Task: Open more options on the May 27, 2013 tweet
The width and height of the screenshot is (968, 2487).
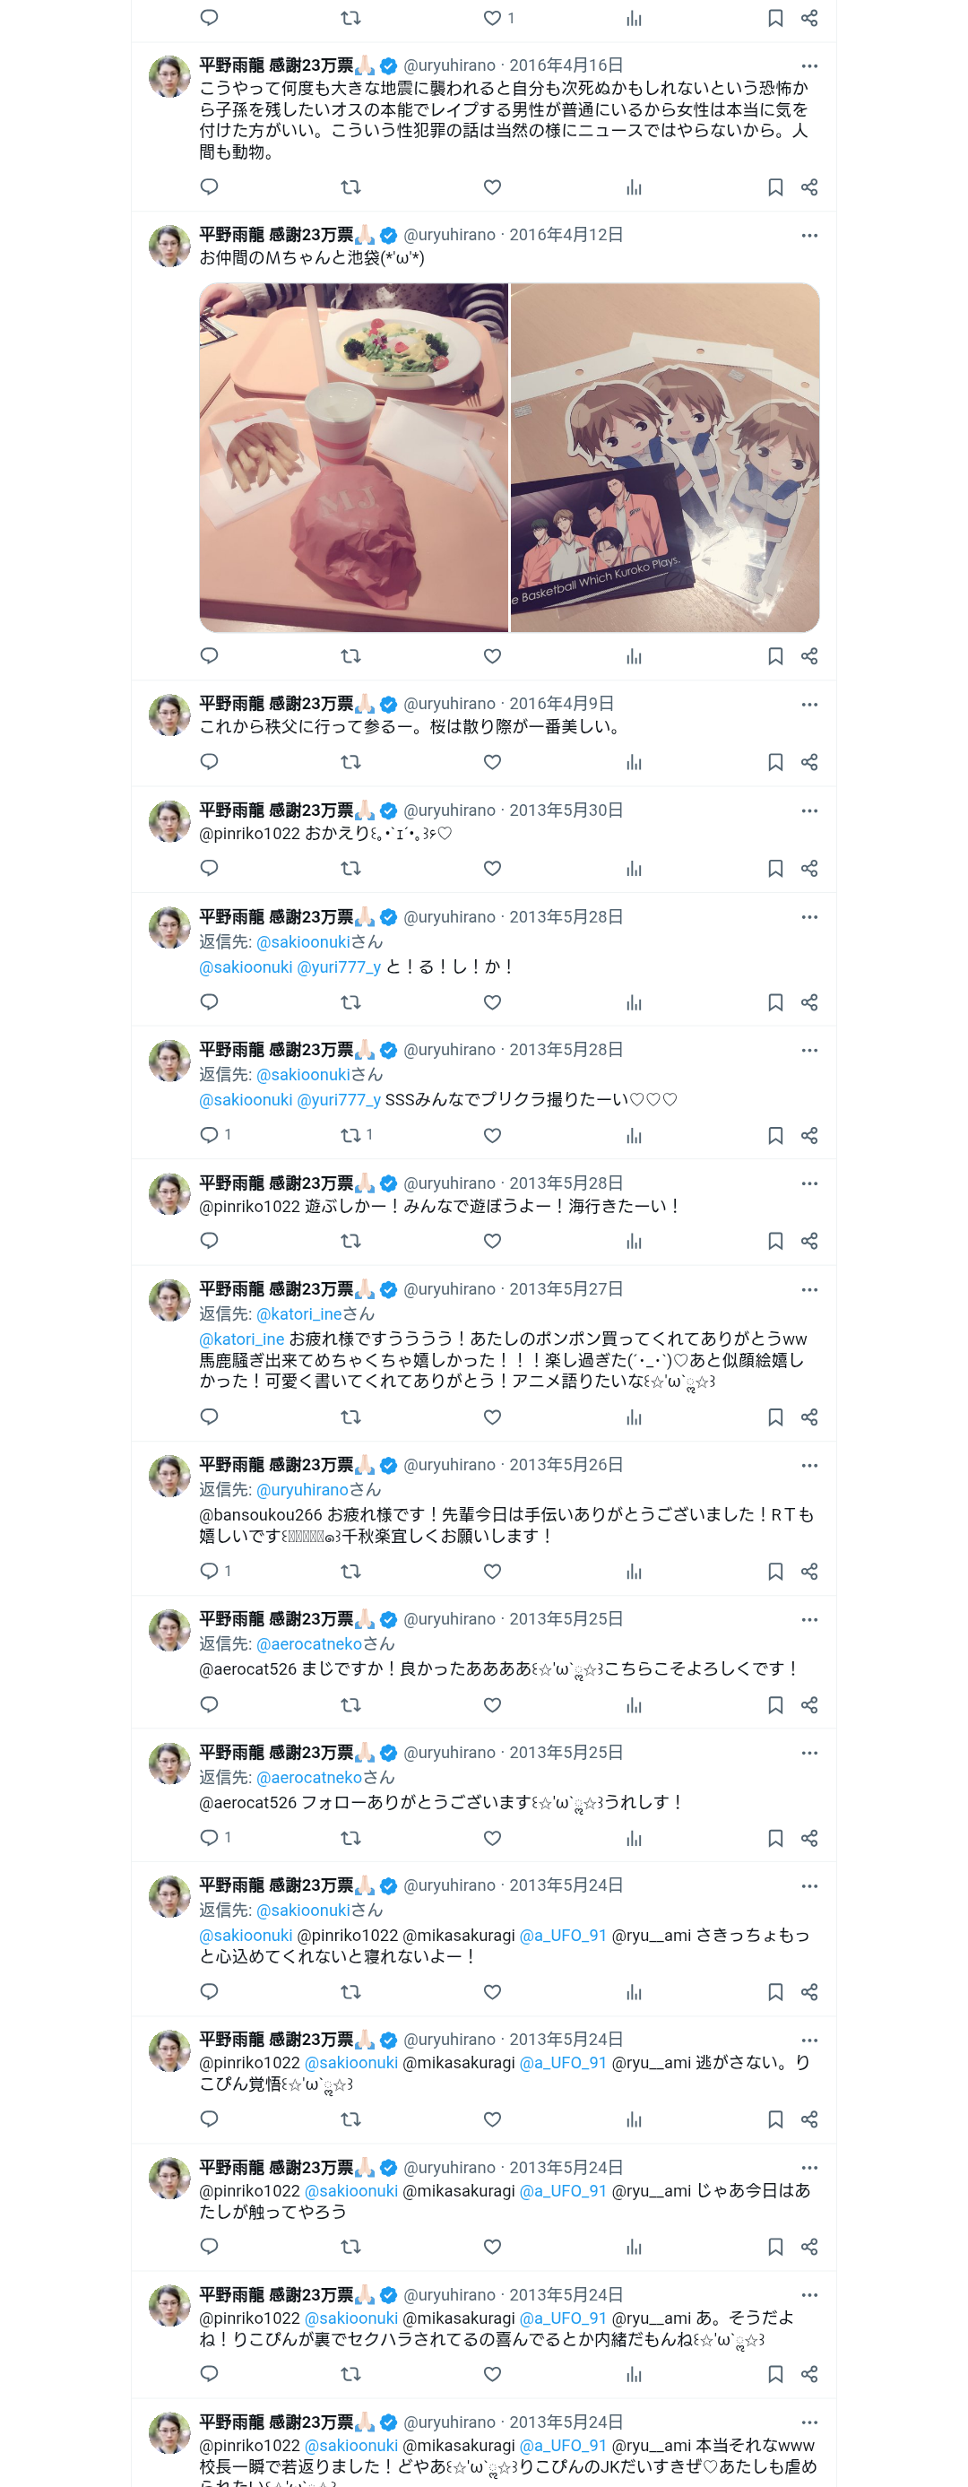Action: pyautogui.click(x=808, y=1290)
